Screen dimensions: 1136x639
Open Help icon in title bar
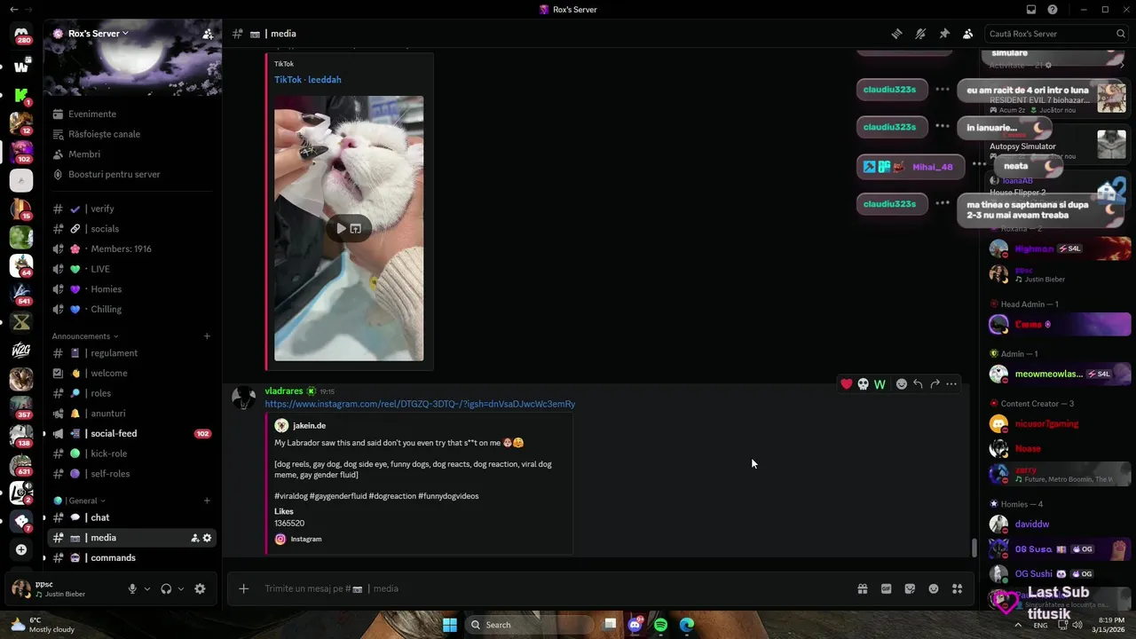(x=1053, y=10)
